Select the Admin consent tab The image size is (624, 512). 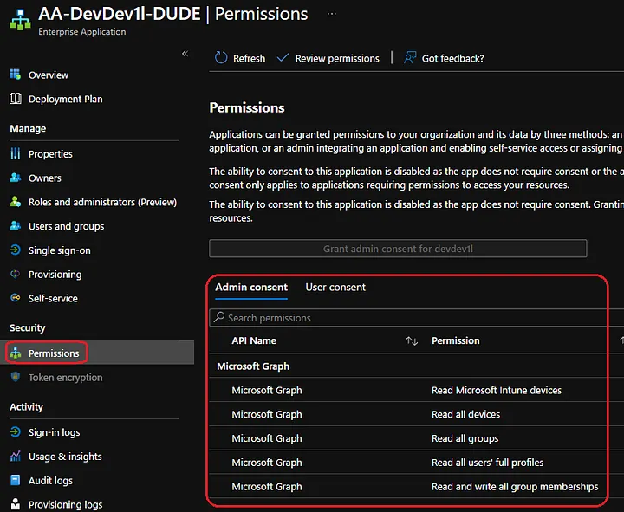tap(251, 288)
